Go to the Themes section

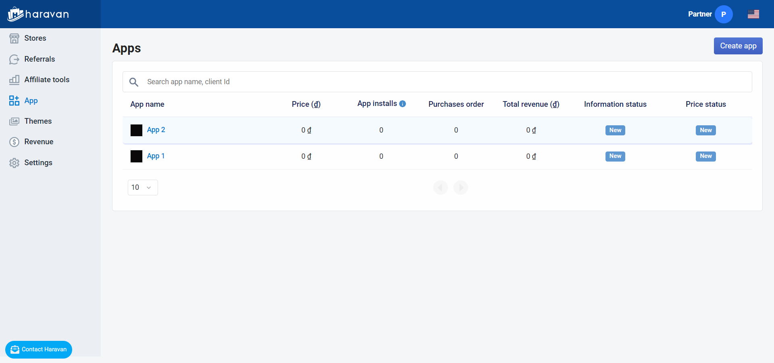[38, 121]
